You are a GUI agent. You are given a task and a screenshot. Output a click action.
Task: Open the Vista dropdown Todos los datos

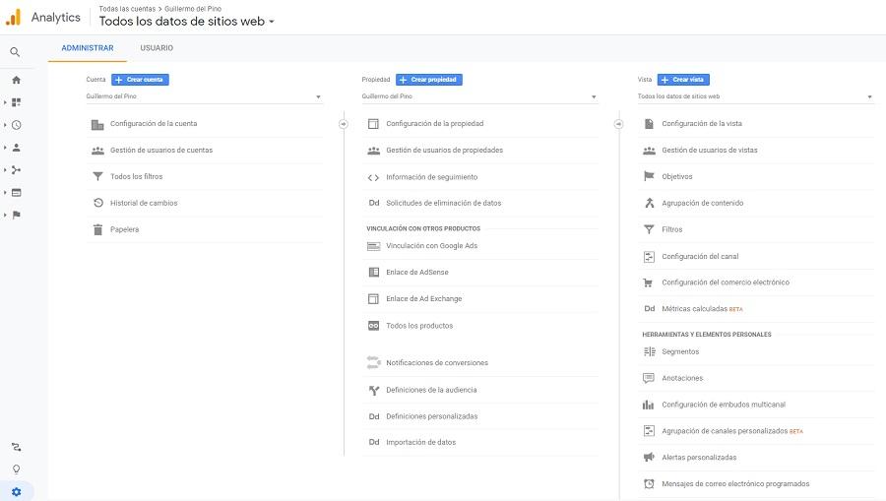point(756,96)
